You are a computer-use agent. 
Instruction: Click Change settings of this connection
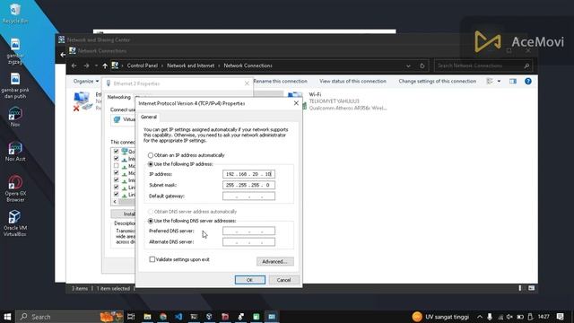pos(437,82)
